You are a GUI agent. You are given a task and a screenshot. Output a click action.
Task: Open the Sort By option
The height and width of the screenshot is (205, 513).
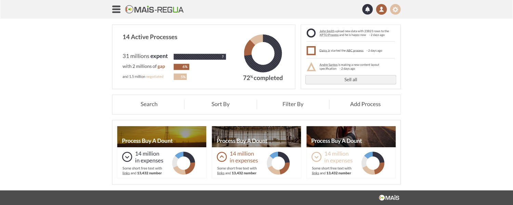220,104
